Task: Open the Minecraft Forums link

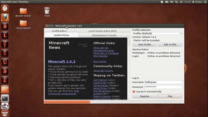Action: [x=103, y=71]
